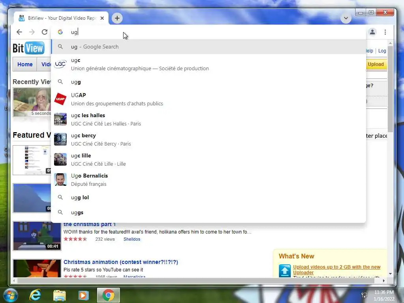Click the network tray icon
This screenshot has height=303, width=404.
364,295
